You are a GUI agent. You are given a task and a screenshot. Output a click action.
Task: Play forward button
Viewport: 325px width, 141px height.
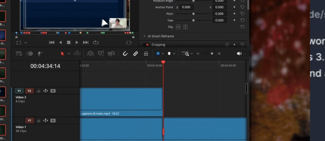tap(77, 43)
